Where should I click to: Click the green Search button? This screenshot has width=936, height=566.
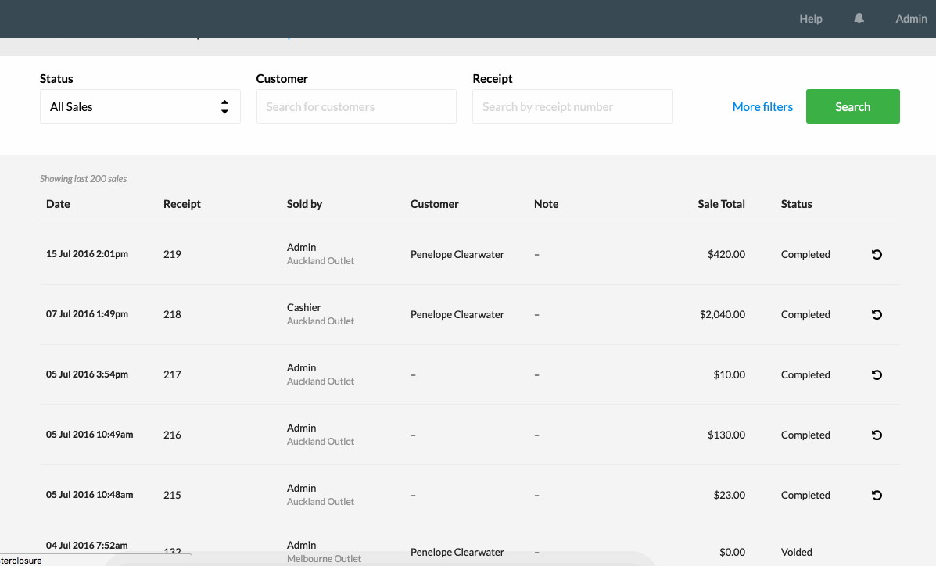click(x=852, y=107)
